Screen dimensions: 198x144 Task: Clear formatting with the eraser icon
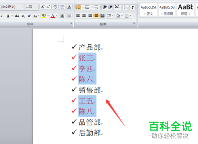55,7
